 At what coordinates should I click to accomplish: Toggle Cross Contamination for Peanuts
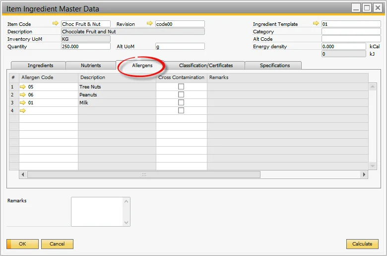tap(181, 94)
